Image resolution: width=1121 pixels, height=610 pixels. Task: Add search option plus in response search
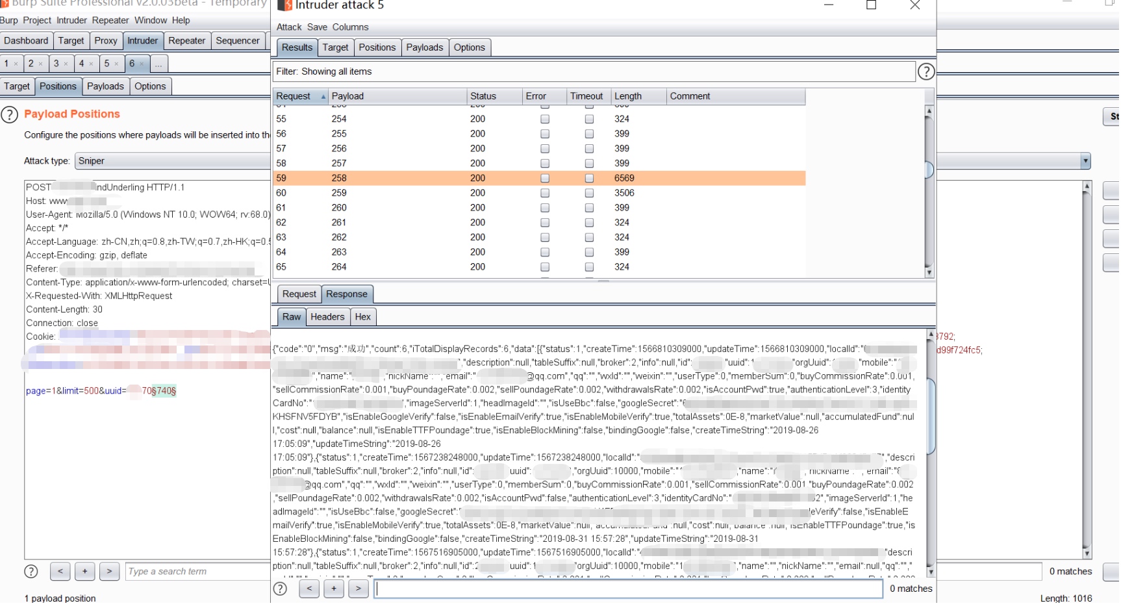click(x=334, y=589)
